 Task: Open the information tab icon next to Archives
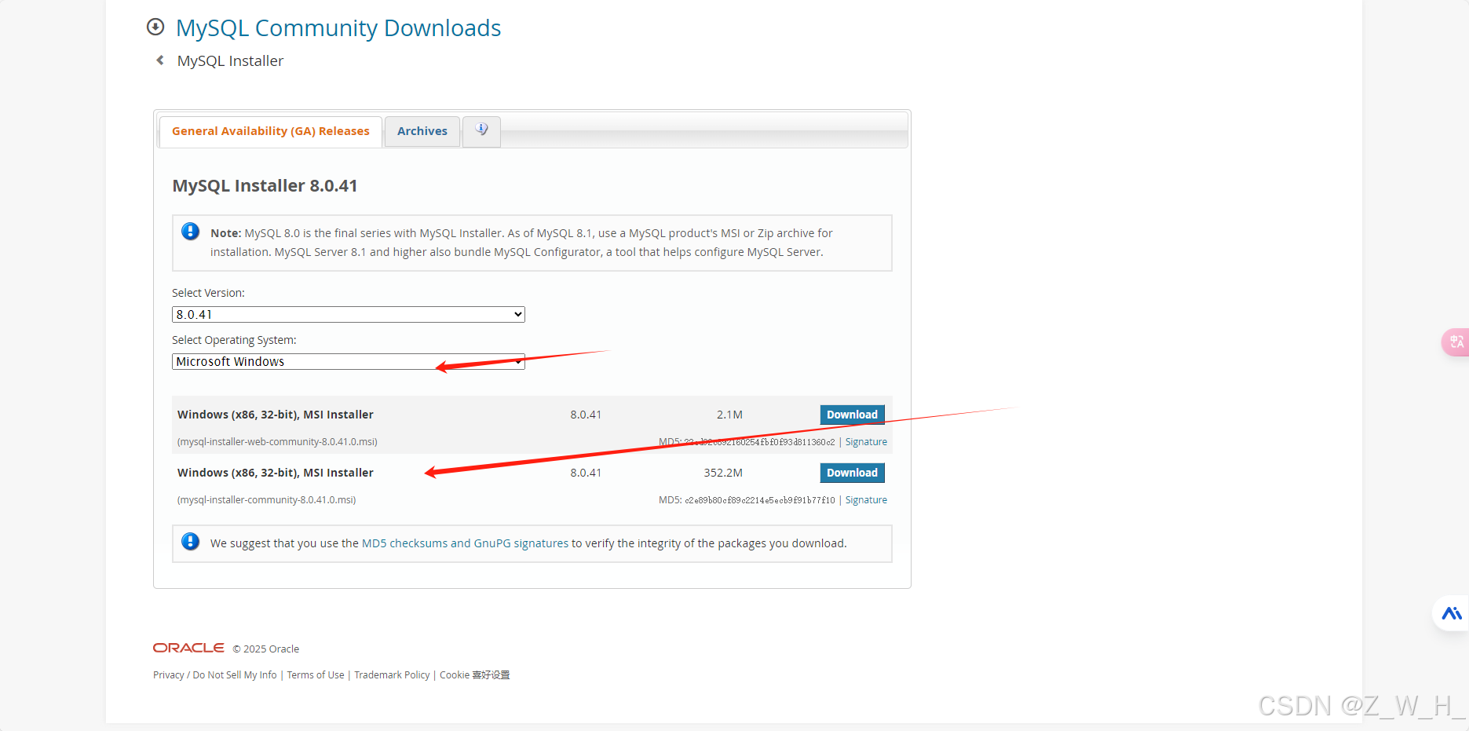click(481, 130)
